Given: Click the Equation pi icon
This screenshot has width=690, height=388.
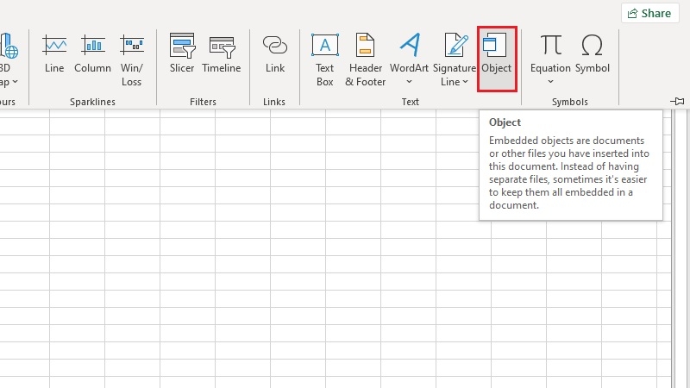Looking at the screenshot, I should (x=550, y=45).
